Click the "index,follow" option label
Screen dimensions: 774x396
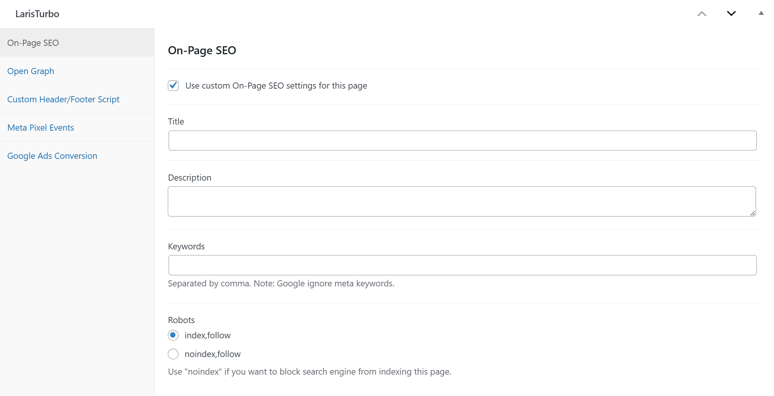tap(208, 335)
